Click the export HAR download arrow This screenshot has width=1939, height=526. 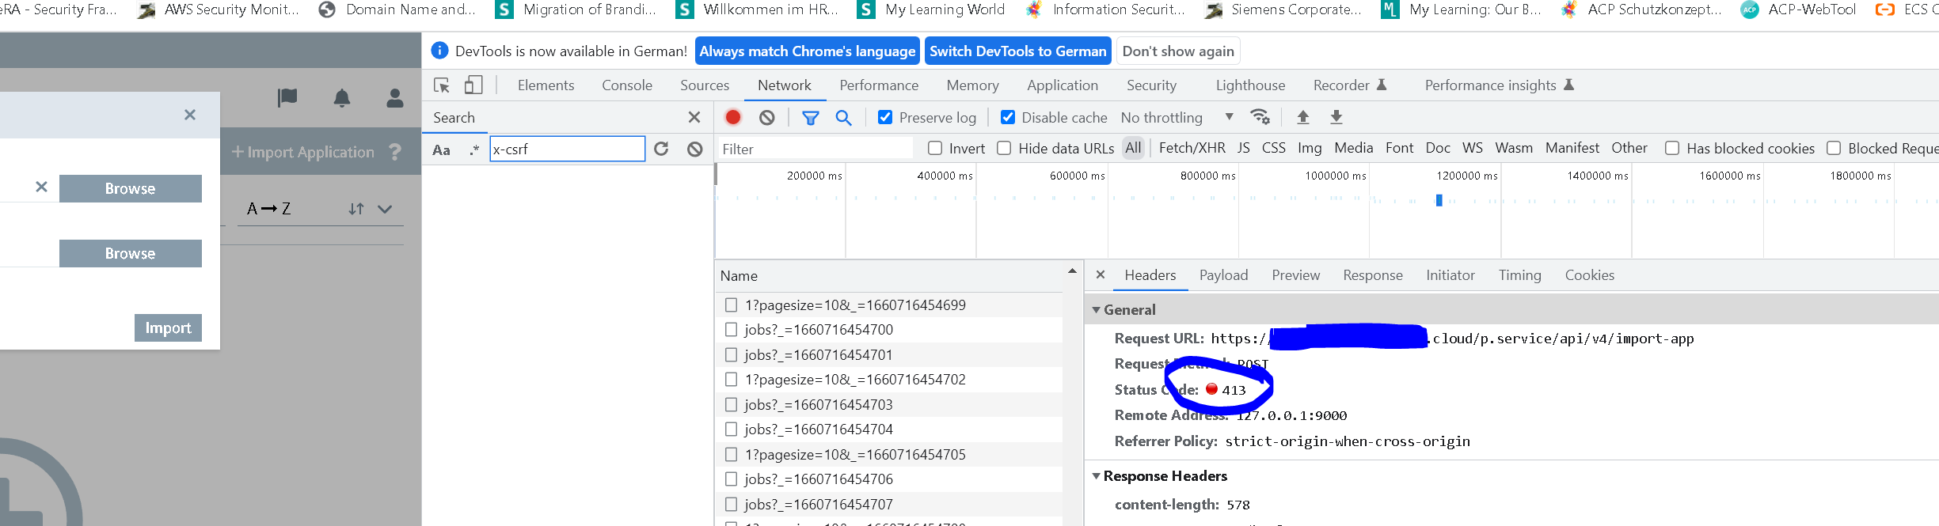1336,117
